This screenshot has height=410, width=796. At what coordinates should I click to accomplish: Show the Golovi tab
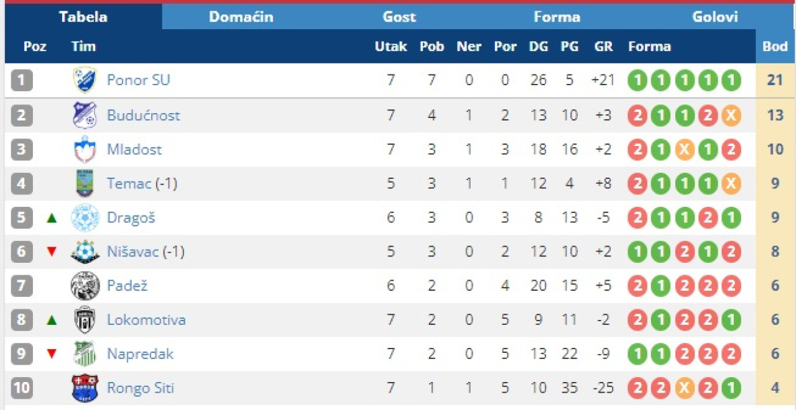[x=715, y=17]
